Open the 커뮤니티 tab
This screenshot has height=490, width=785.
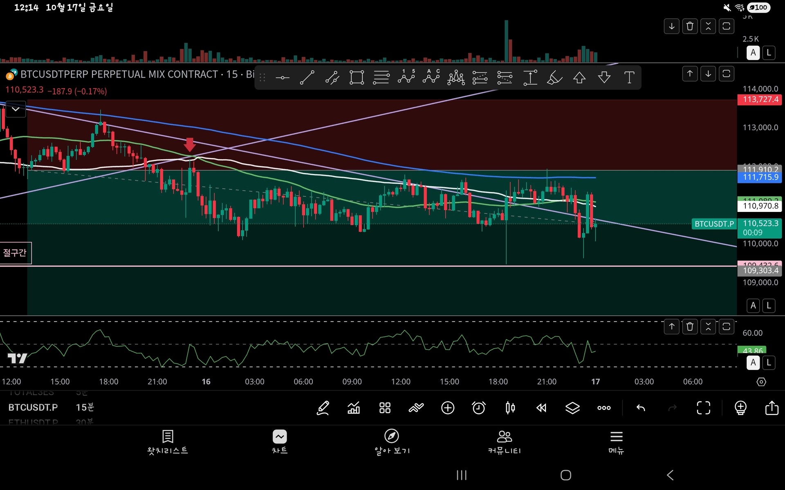click(504, 442)
